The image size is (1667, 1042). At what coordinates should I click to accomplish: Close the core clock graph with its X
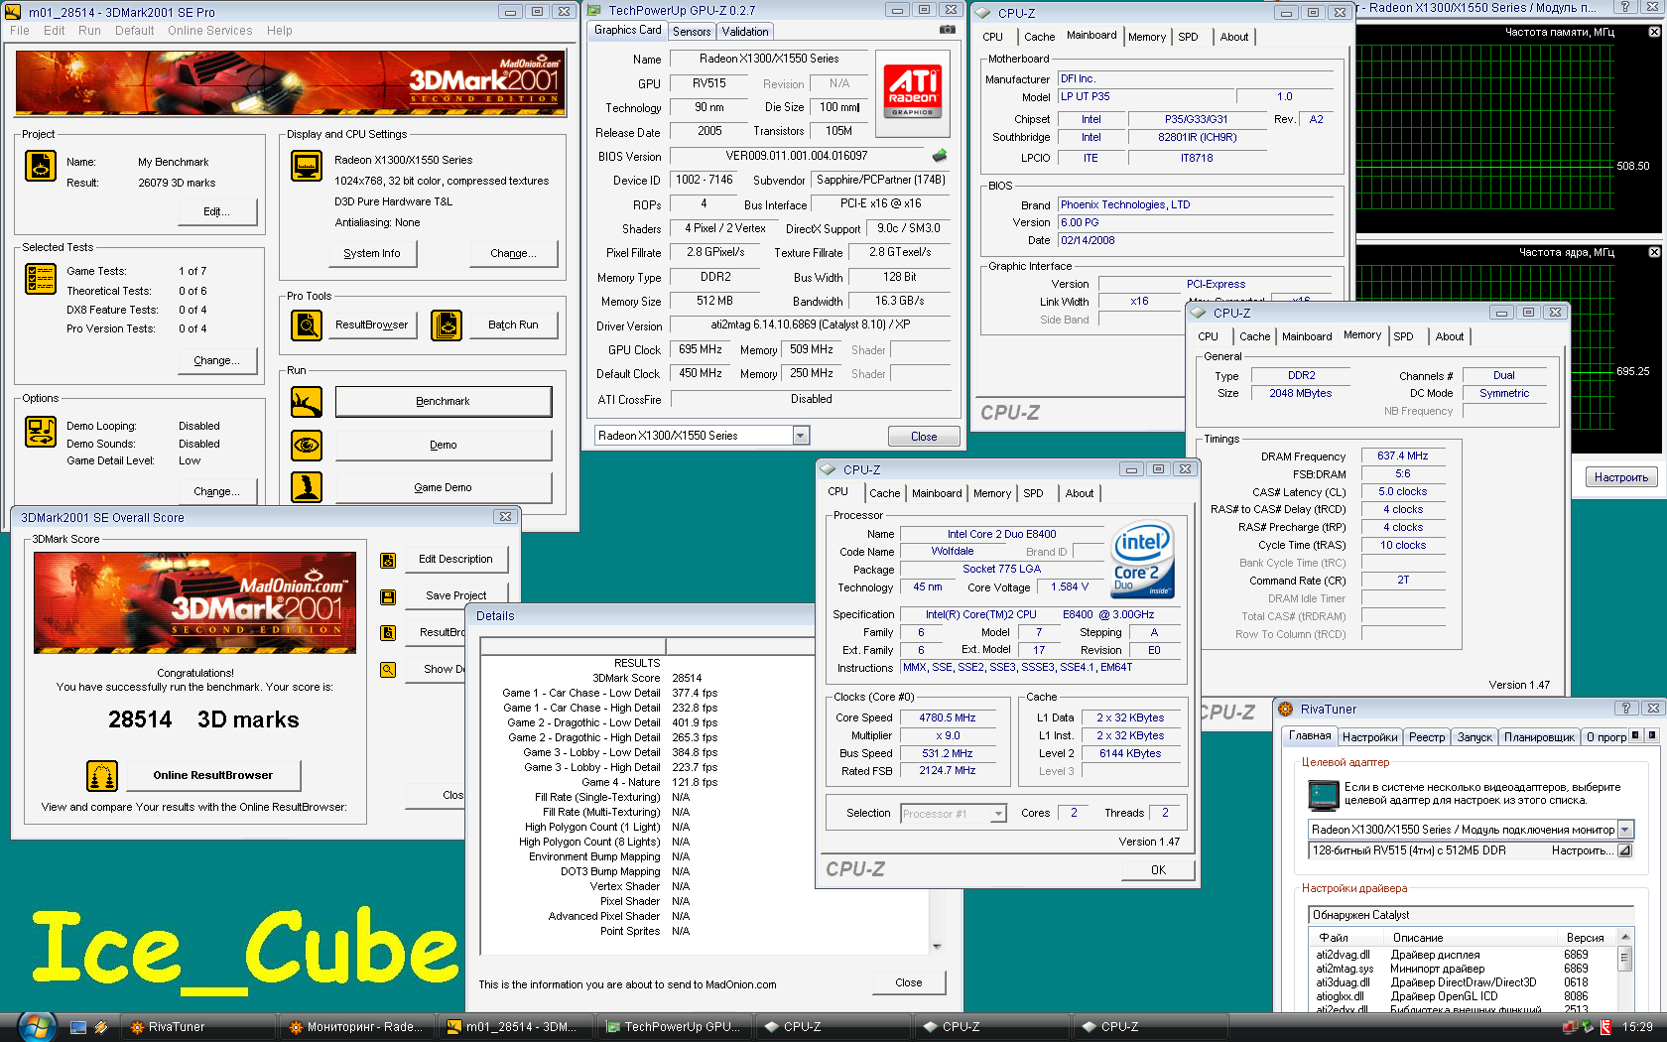(x=1654, y=252)
